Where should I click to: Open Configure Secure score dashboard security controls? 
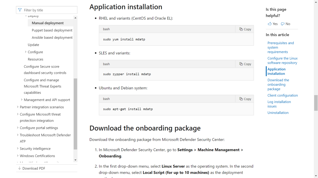pyautogui.click(x=45, y=70)
